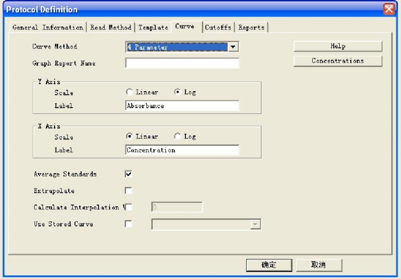Enable the Use Stored Curve checkbox
401x279 pixels.
click(129, 224)
